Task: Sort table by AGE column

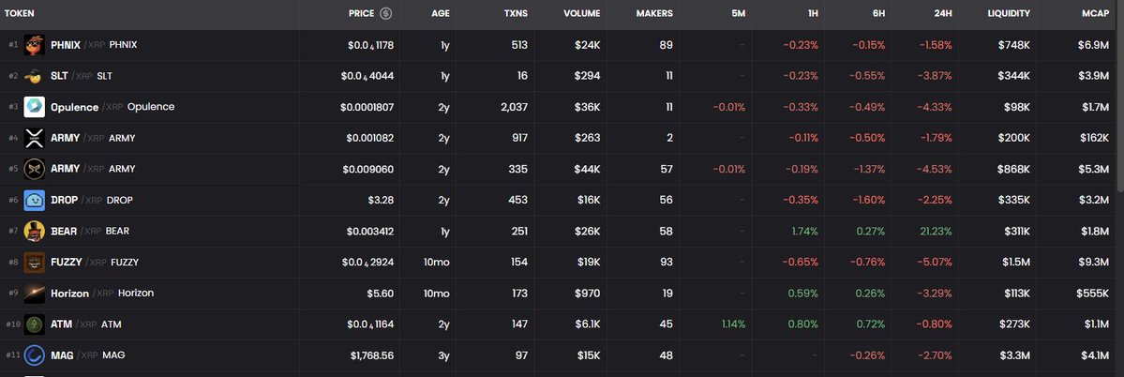Action: (441, 14)
